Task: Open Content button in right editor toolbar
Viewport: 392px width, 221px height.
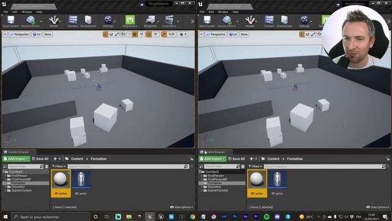Action: [269, 21]
